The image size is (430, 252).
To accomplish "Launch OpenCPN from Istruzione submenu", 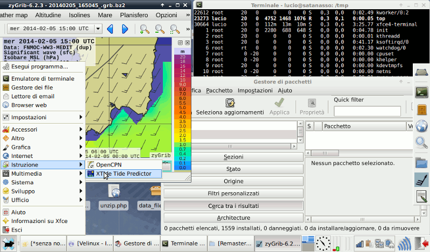I will [124, 165].
